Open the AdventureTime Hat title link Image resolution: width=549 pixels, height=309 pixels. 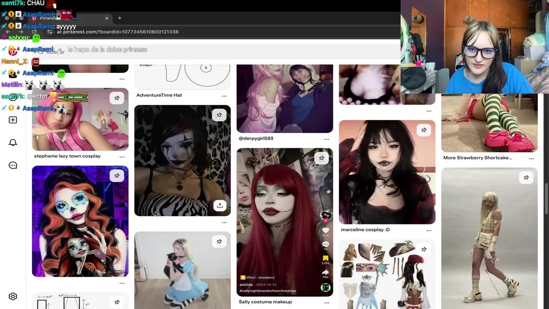[159, 95]
